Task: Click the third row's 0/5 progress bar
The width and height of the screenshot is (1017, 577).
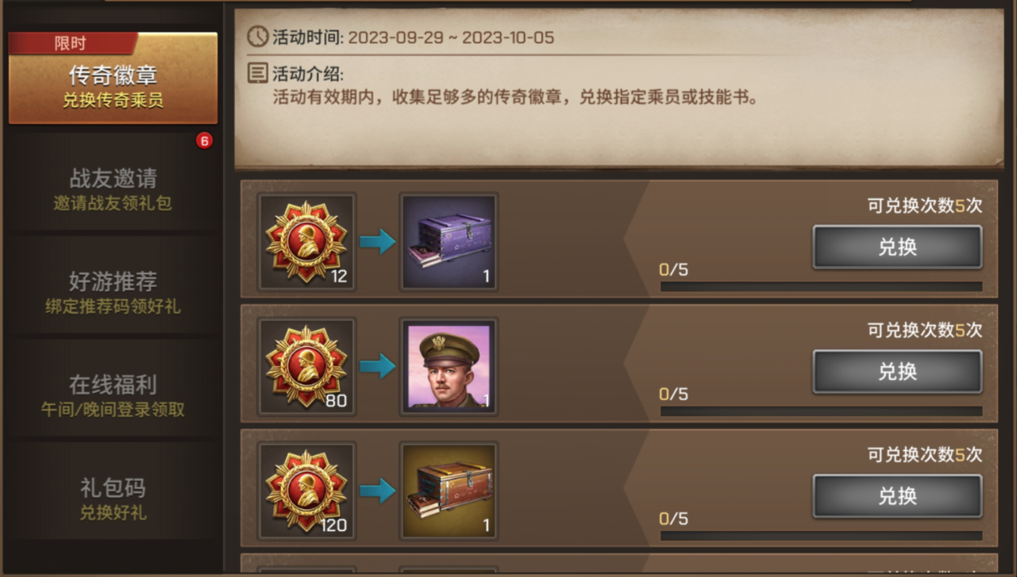Action: coord(821,536)
